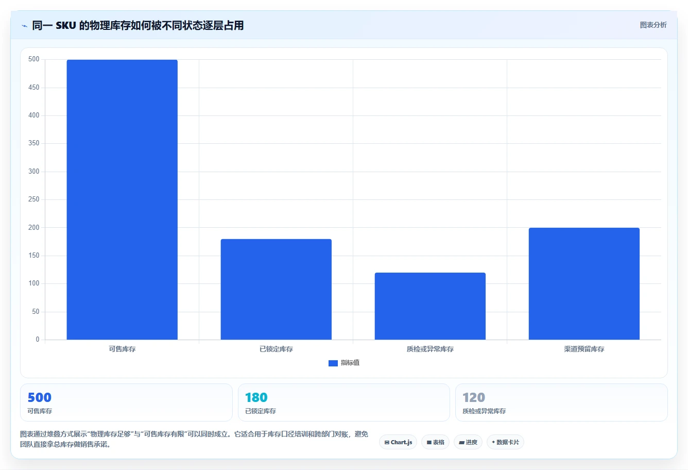Viewport: 688px width, 470px height.
Task: Click the 500 value on the y-axis
Action: point(34,59)
